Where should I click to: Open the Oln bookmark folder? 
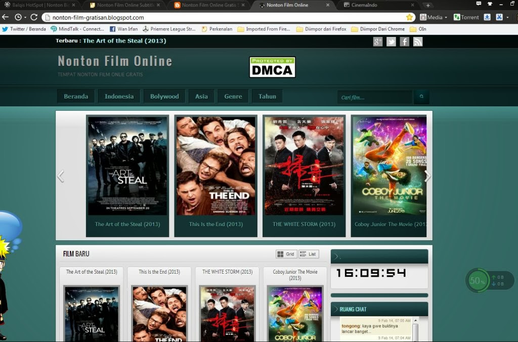pos(418,29)
